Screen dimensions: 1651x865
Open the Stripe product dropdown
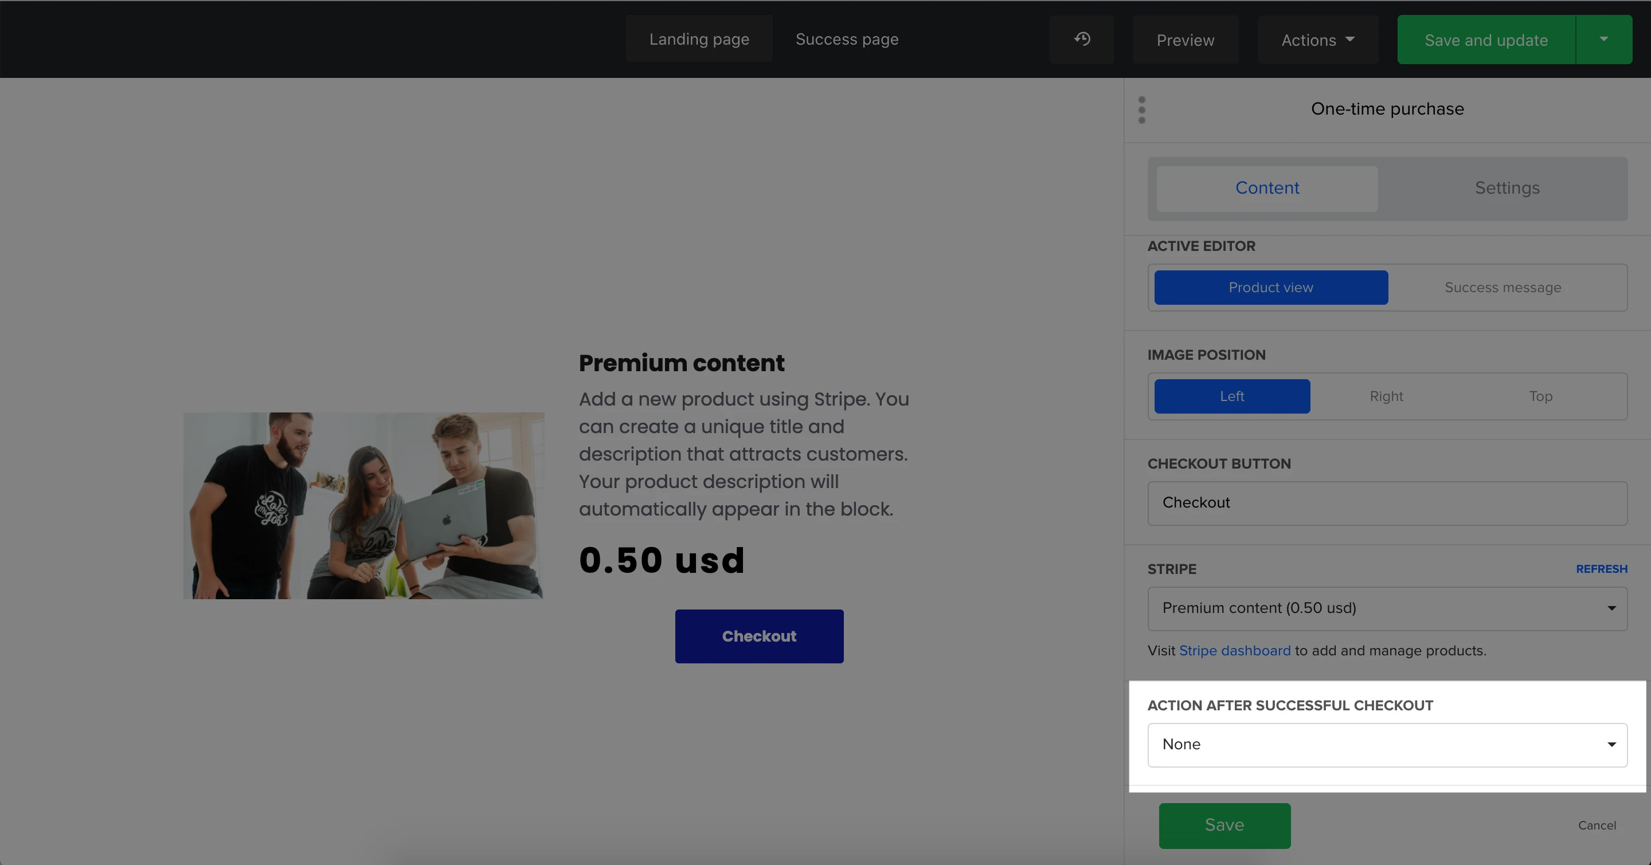click(1387, 608)
